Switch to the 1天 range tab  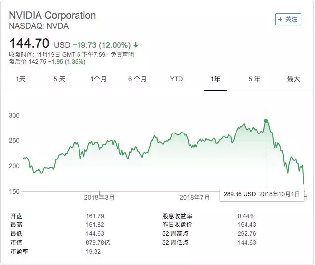pyautogui.click(x=21, y=79)
